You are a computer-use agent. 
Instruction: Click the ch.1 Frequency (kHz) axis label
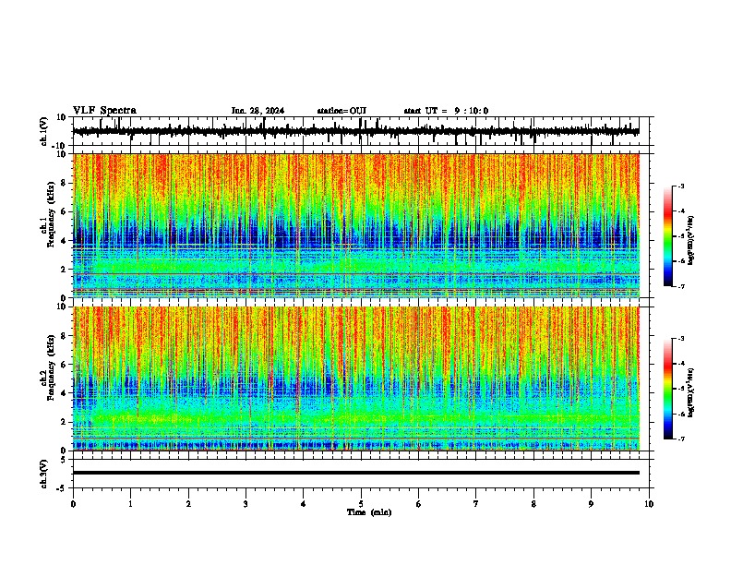point(49,215)
